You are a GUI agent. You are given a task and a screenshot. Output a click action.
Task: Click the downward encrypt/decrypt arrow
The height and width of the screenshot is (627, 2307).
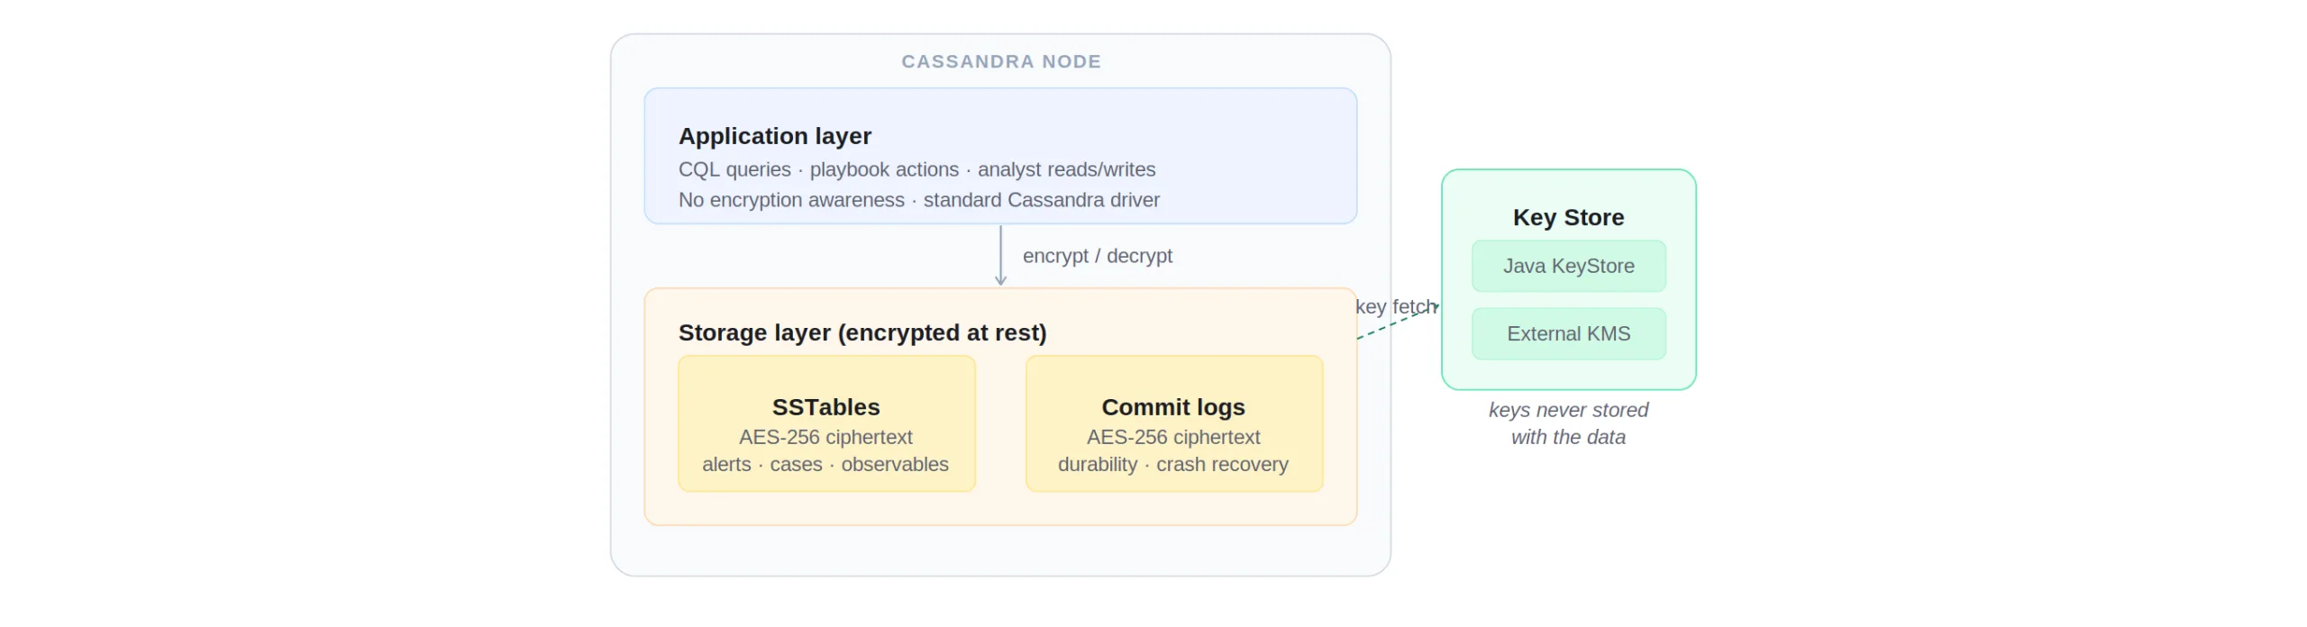[x=1000, y=256]
